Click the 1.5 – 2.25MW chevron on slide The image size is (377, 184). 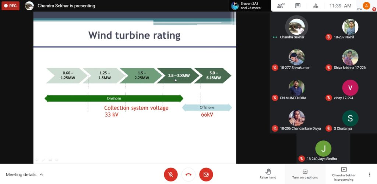tap(141, 76)
